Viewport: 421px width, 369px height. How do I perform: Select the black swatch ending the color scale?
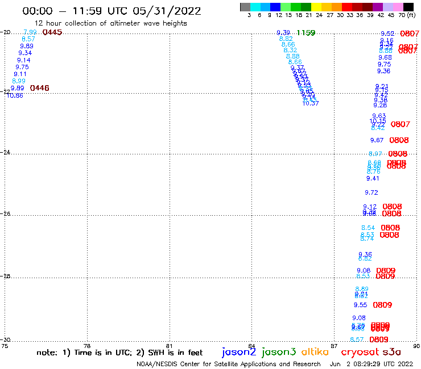[x=408, y=7]
